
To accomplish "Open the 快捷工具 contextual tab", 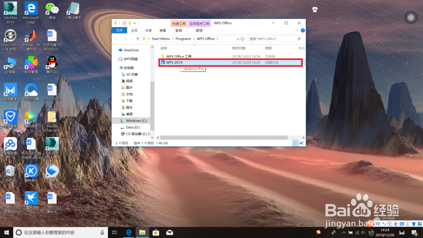I will tap(179, 24).
